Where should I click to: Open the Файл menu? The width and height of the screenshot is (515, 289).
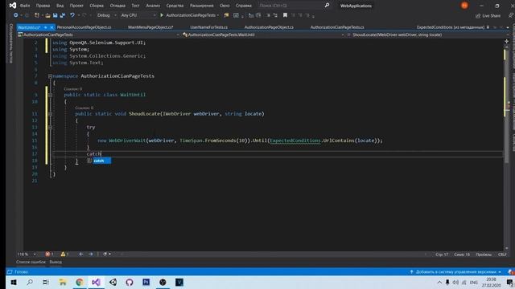pos(25,6)
